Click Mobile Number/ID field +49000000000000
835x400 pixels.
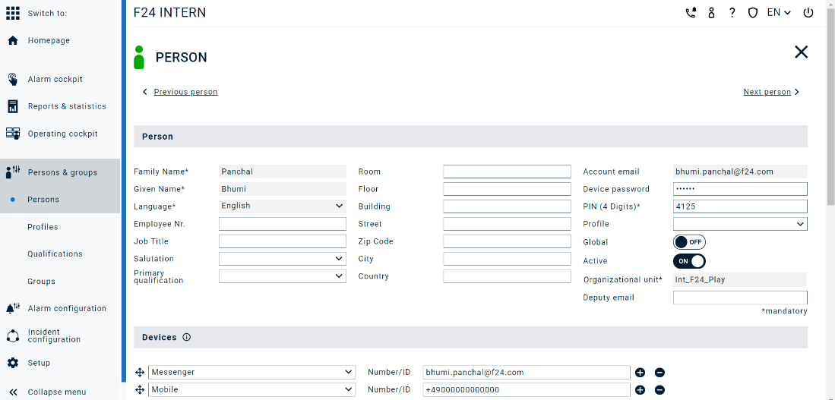click(x=527, y=390)
